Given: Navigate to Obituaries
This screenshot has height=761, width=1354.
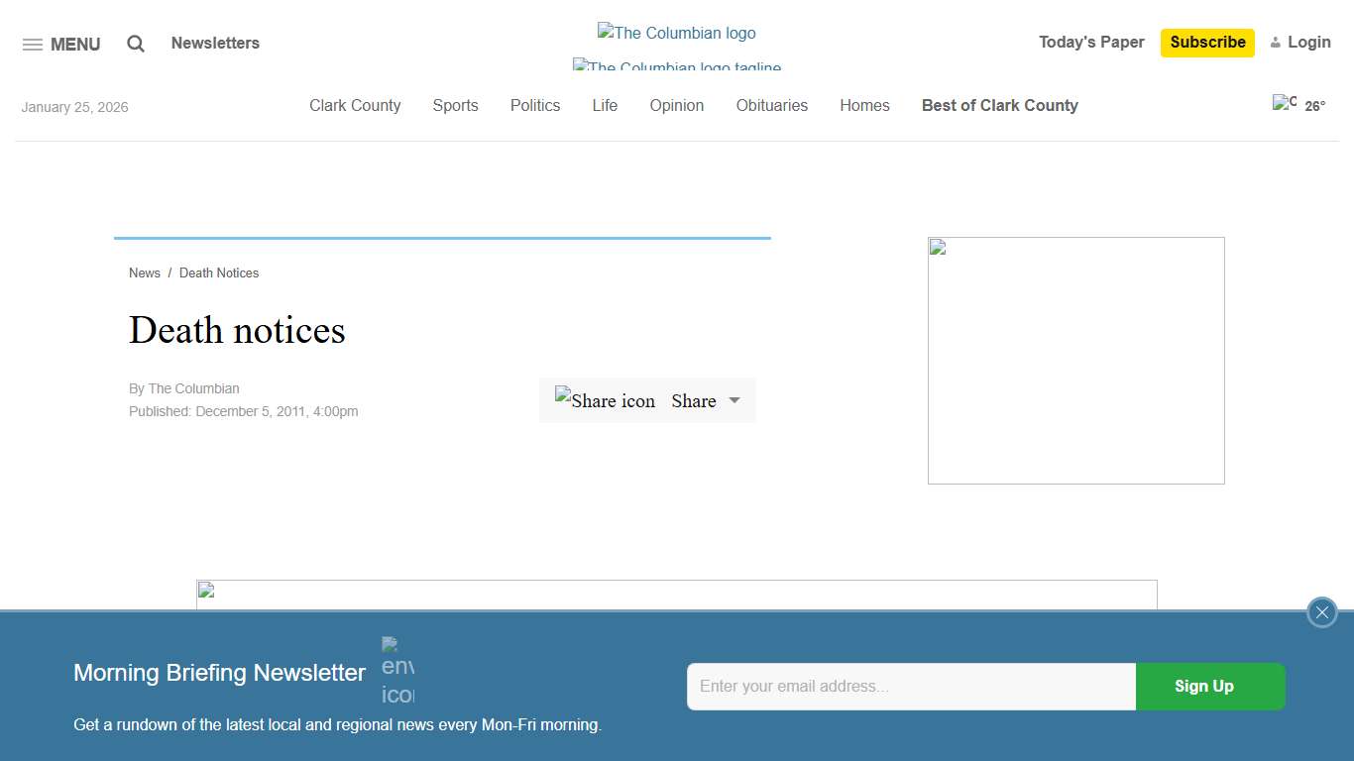Looking at the screenshot, I should (771, 105).
